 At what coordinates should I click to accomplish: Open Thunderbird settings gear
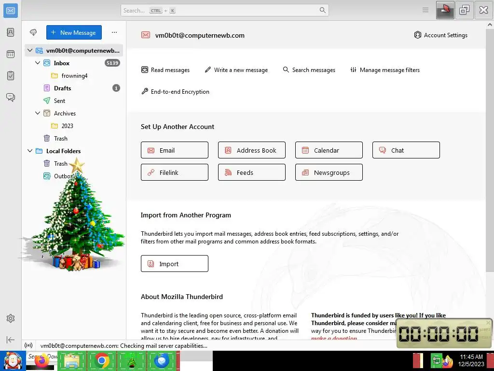(11, 318)
